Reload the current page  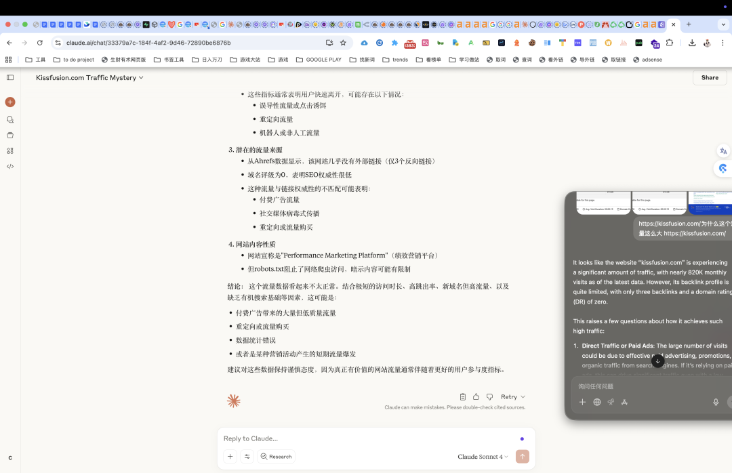40,43
